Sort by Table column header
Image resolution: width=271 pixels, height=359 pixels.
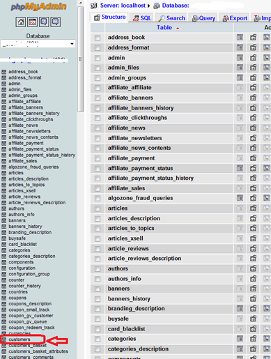[x=164, y=28]
